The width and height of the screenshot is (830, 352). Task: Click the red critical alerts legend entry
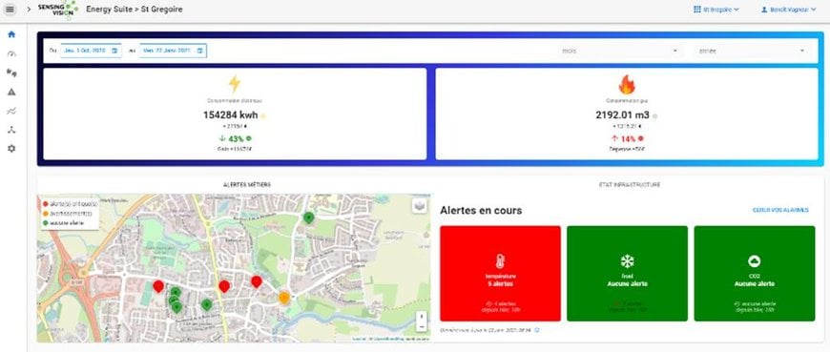click(70, 204)
